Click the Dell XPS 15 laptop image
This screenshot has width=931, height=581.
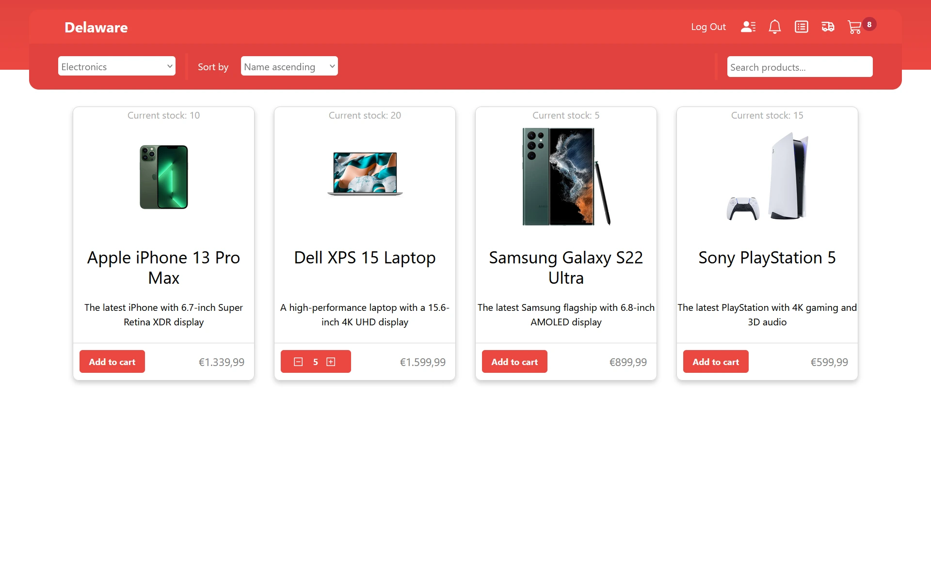[365, 173]
